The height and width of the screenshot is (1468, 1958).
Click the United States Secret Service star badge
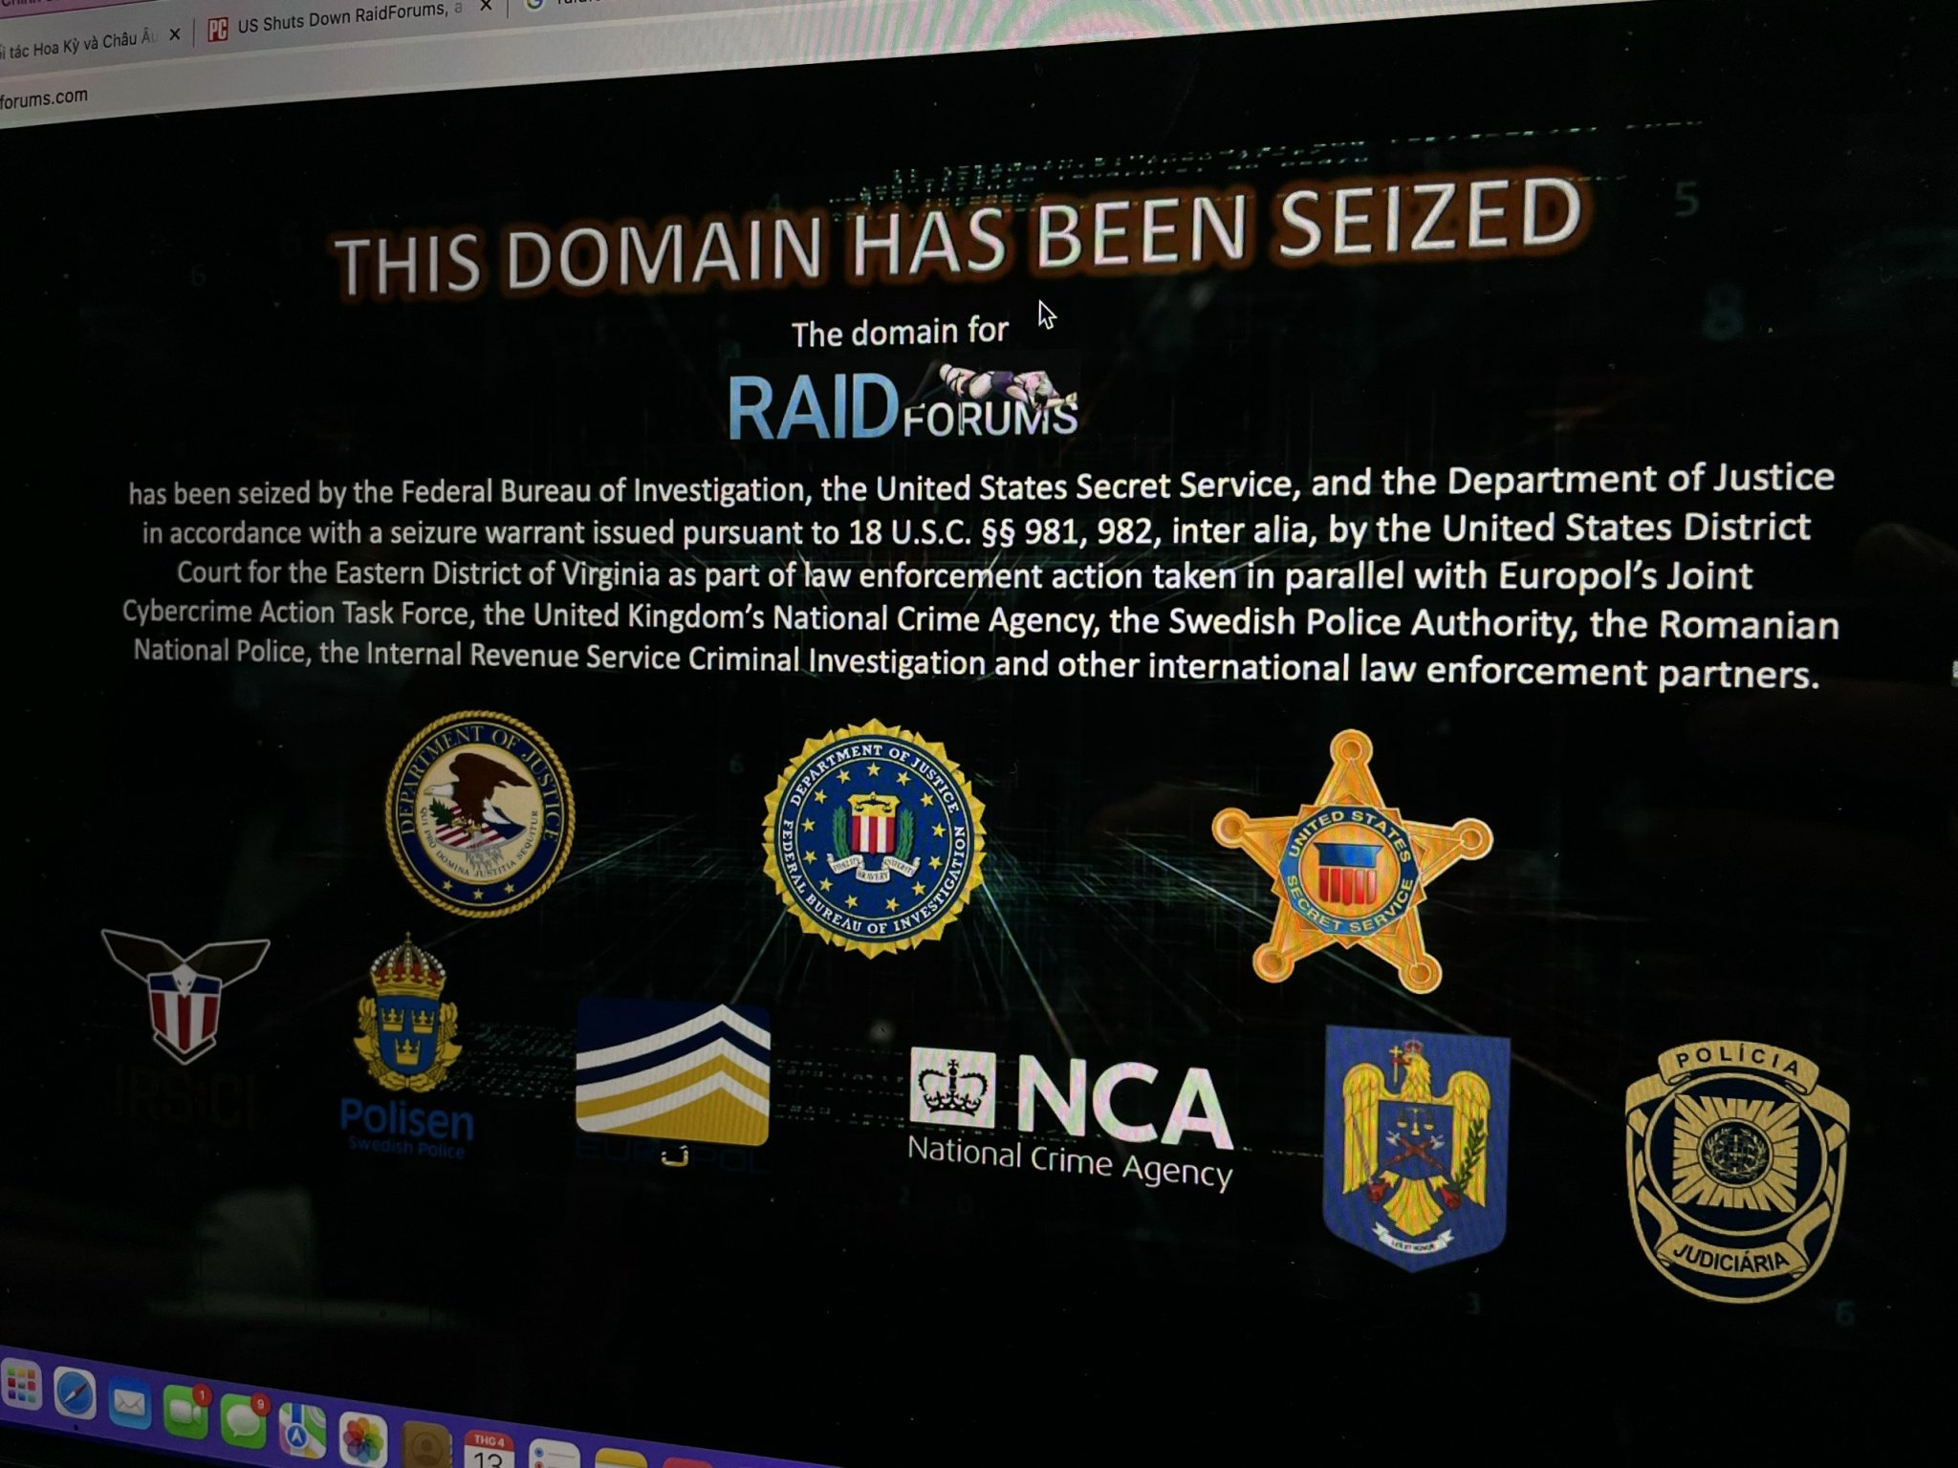[1350, 860]
